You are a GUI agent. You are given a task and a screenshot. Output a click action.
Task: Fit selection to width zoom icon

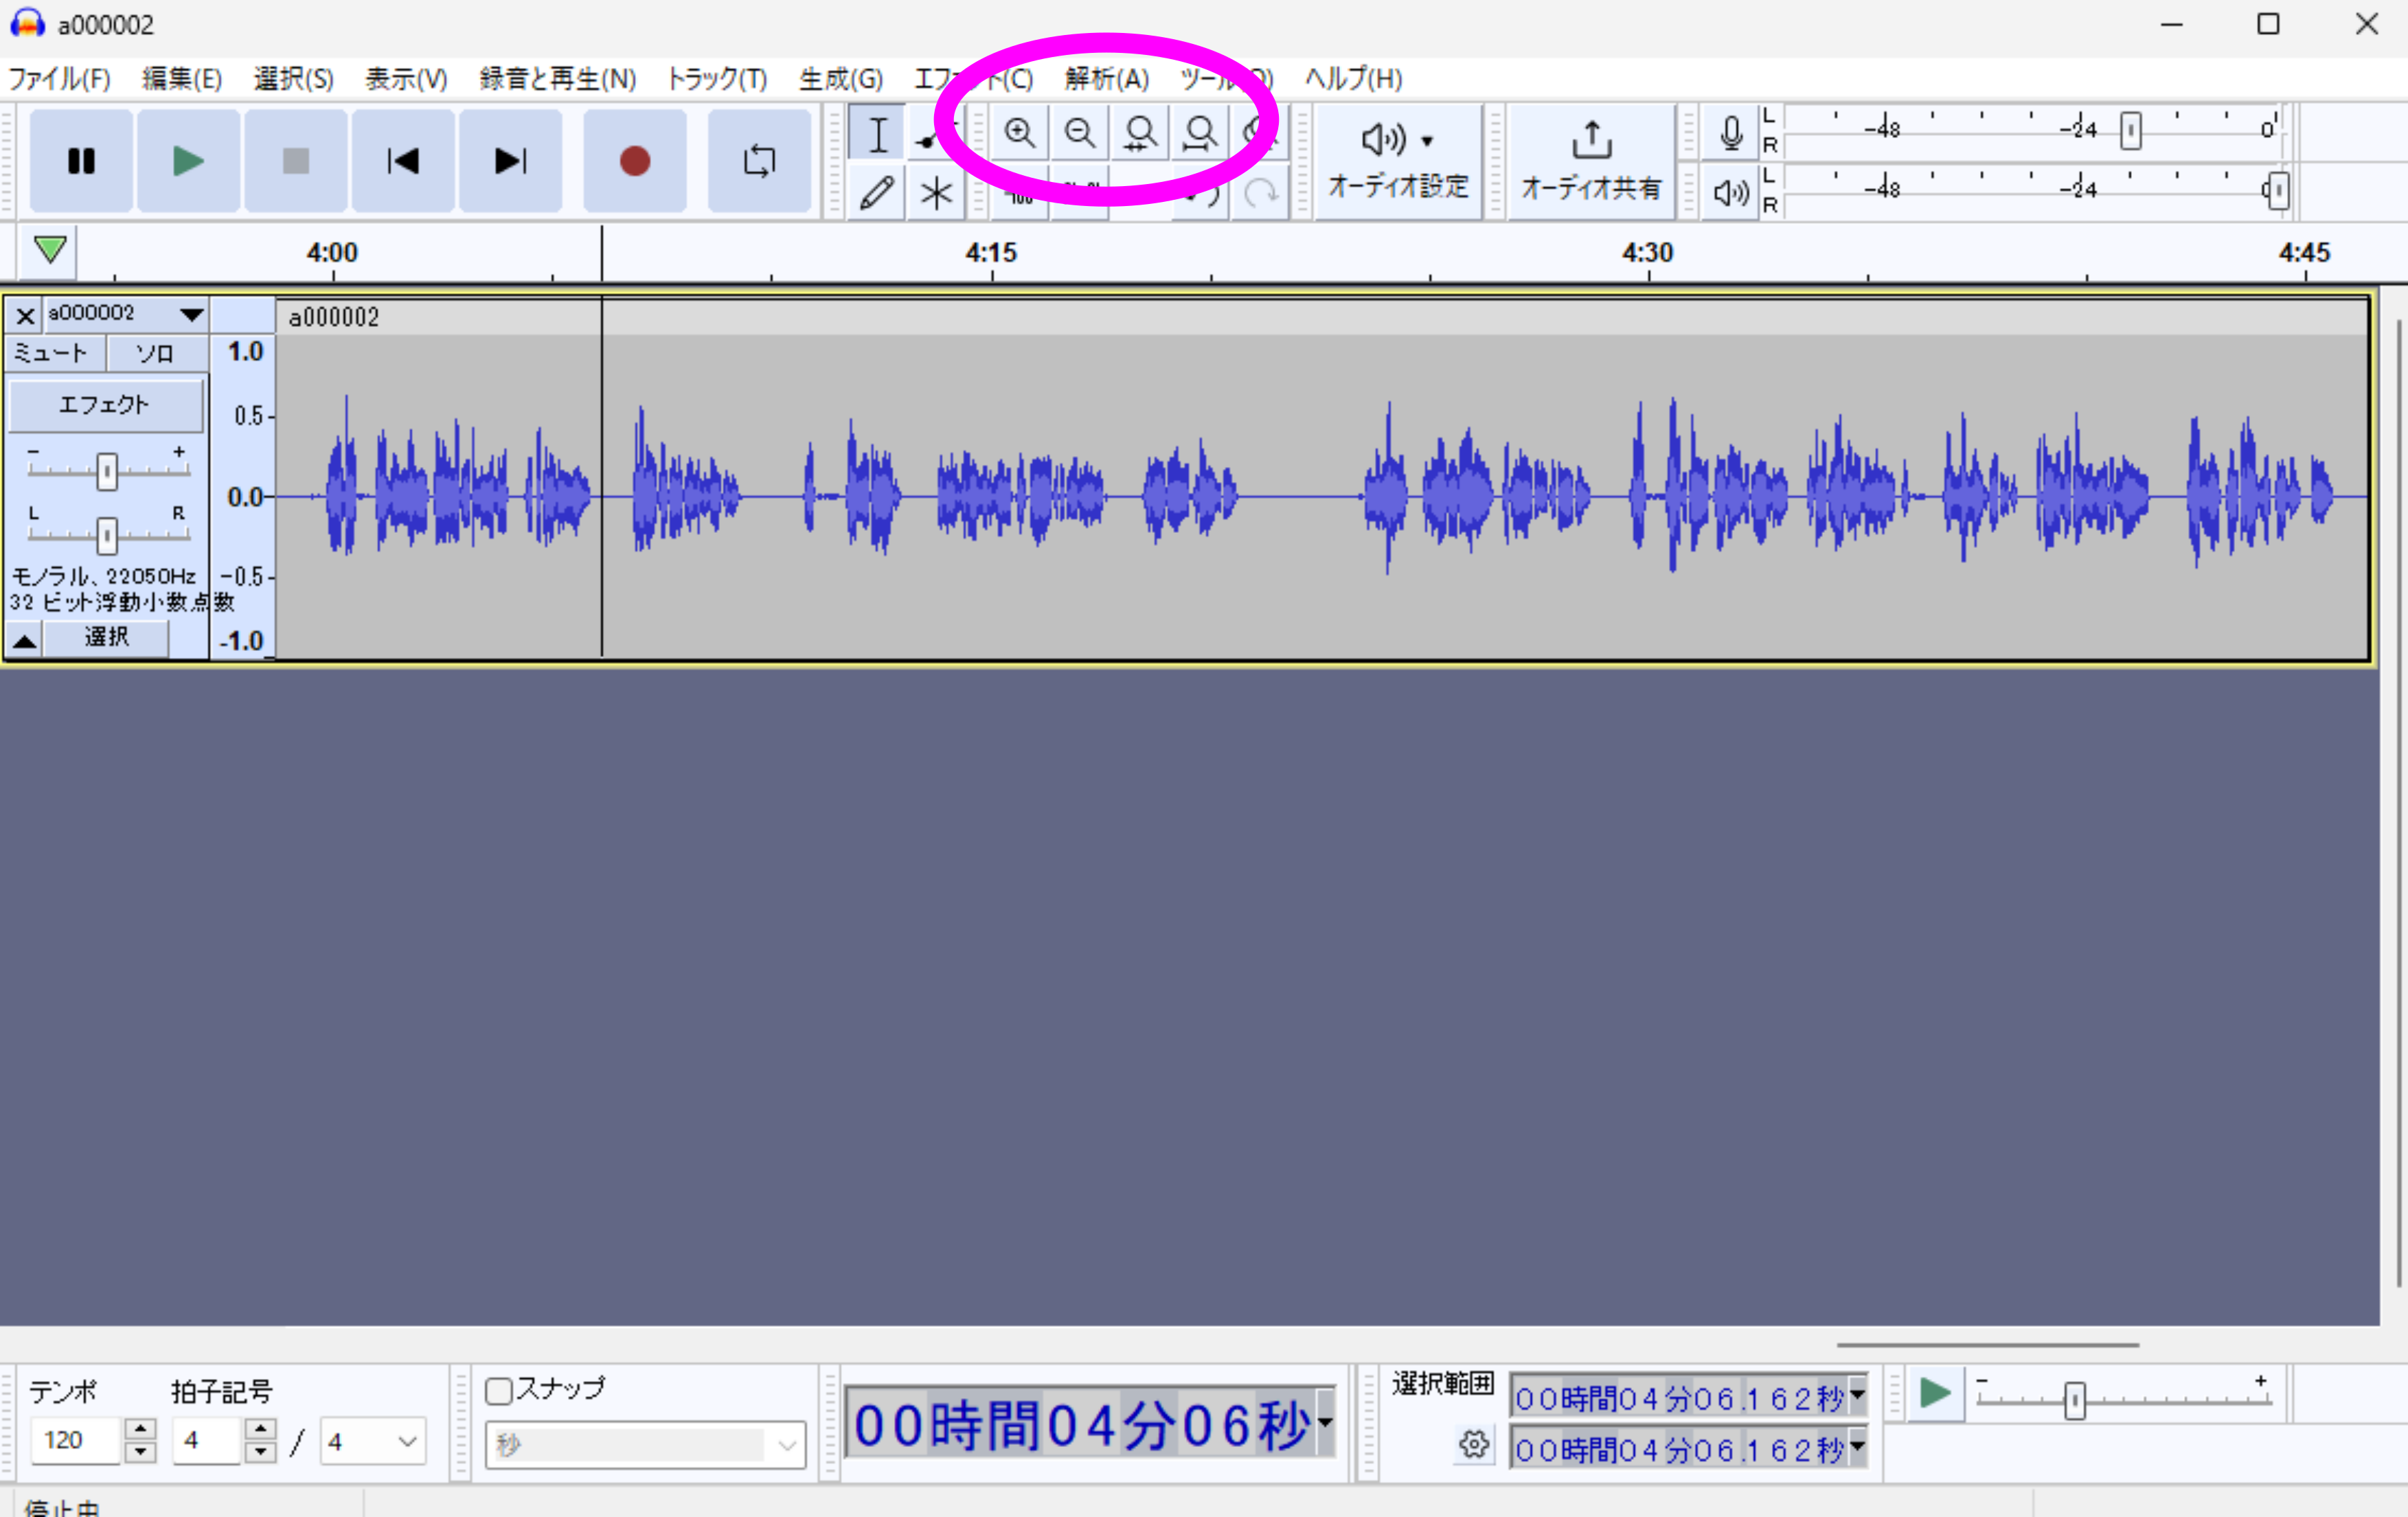pyautogui.click(x=1139, y=133)
